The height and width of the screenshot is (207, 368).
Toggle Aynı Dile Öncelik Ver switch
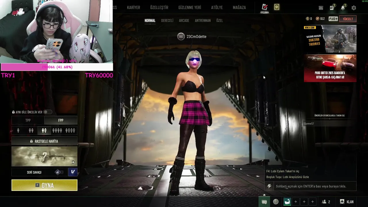click(x=47, y=112)
